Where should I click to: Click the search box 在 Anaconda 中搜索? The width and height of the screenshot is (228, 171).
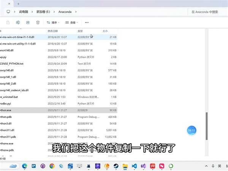(x=208, y=12)
